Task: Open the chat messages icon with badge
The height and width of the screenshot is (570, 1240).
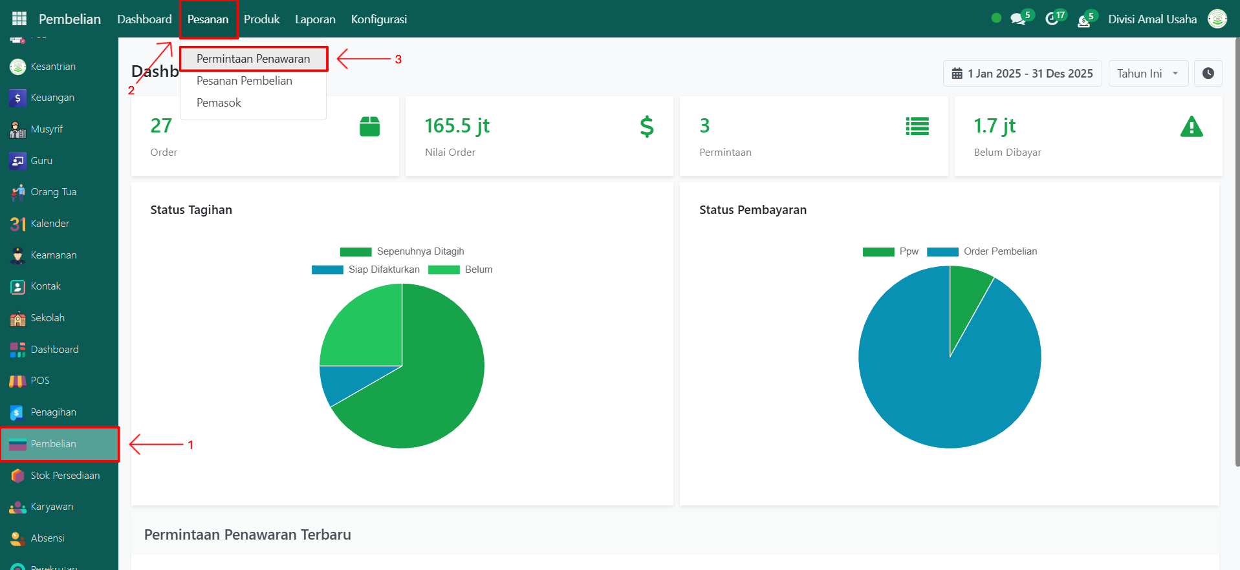Action: 1018,19
